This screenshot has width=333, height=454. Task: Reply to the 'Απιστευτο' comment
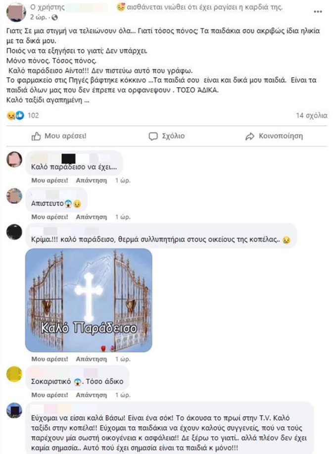click(x=92, y=217)
